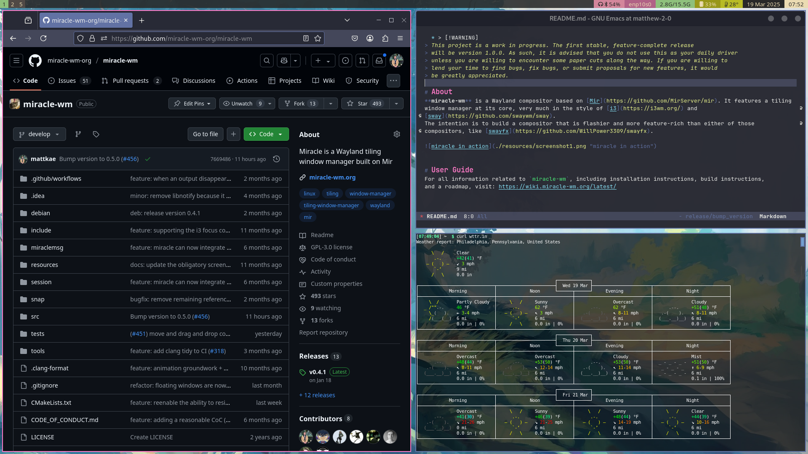View commit history clock icon
Image resolution: width=808 pixels, height=454 pixels.
click(x=276, y=159)
